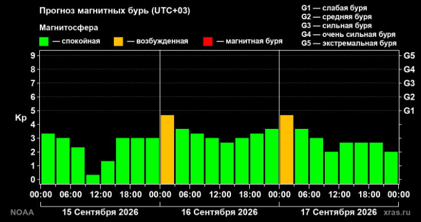This screenshot has height=222, width=421.
Task: Click the "15 Сентября 2026" date label
Action: [x=101, y=212]
